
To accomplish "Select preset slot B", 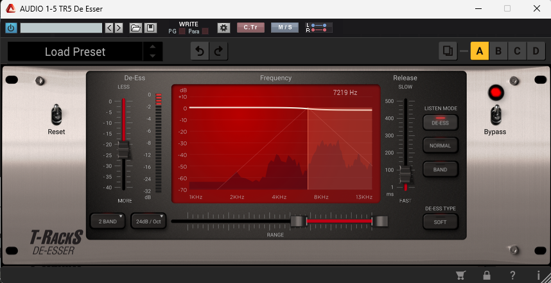I will pyautogui.click(x=498, y=51).
